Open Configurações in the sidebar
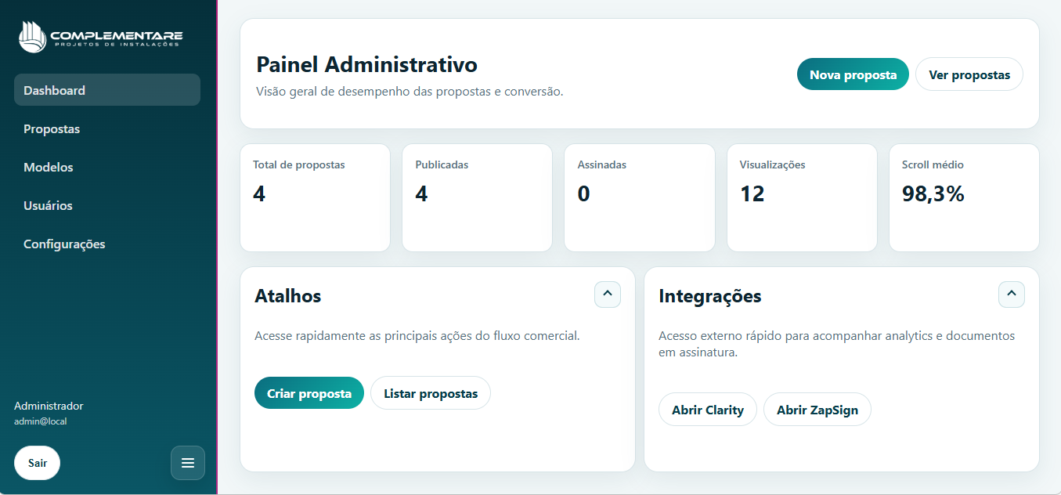The image size is (1061, 495). coord(107,244)
